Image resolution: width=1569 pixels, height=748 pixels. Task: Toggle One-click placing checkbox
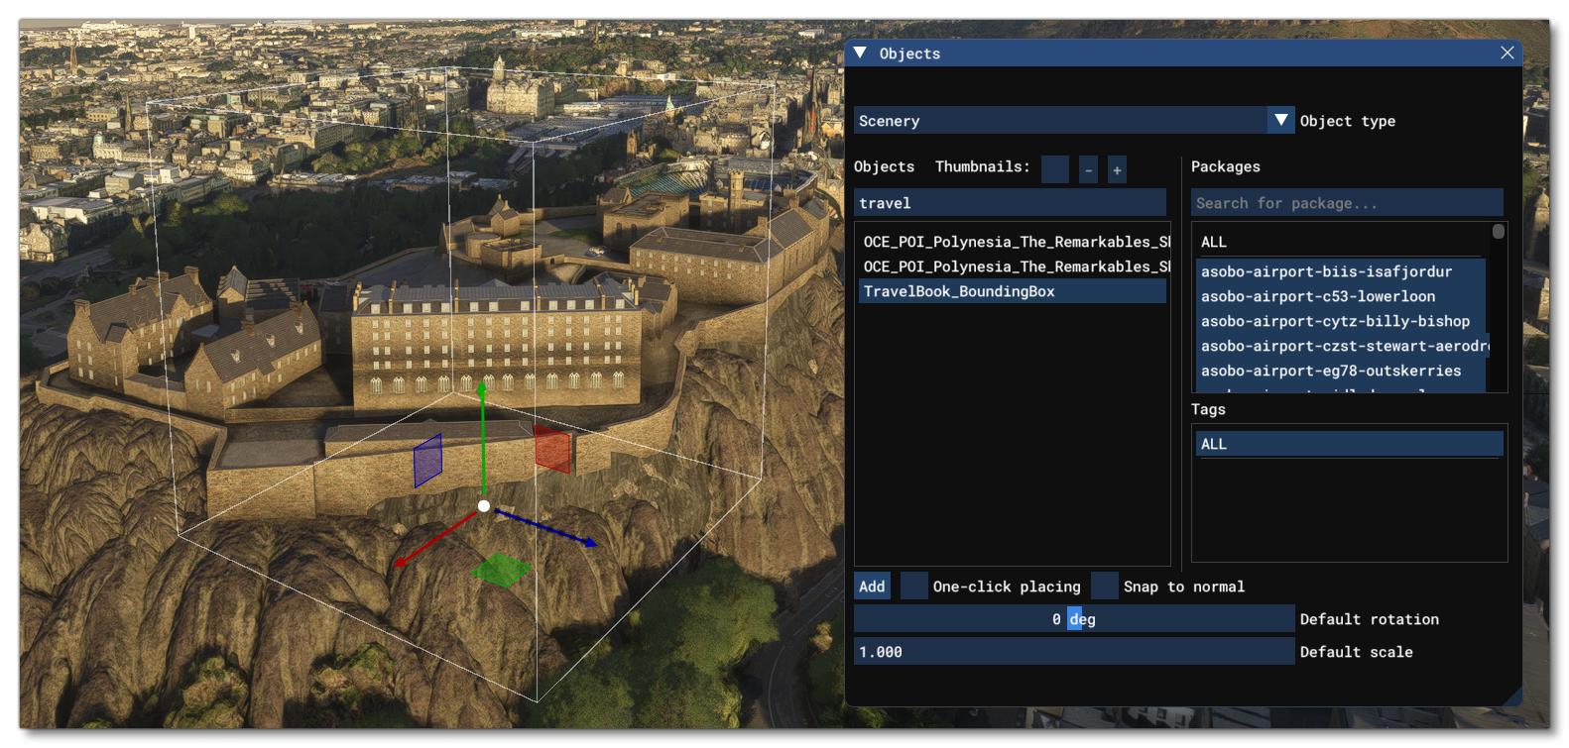(x=913, y=587)
